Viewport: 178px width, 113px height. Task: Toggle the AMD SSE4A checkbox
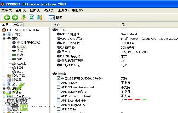(59, 109)
